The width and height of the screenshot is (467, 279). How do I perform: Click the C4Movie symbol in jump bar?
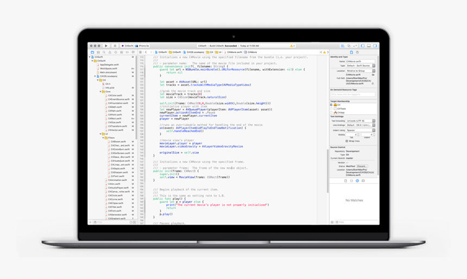pos(251,52)
